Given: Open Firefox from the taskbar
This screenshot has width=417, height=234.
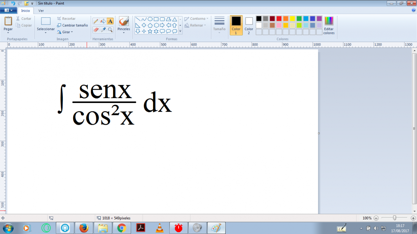Looking at the screenshot, I should (x=84, y=228).
